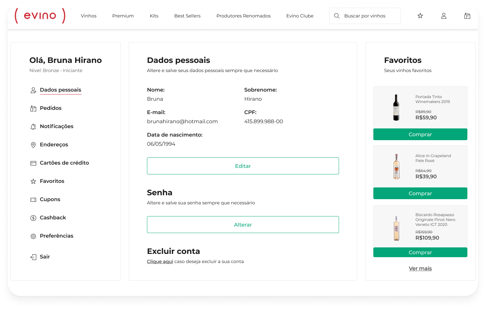Viewport: 486px width, 309px height.
Task: Go to Preferências section
Action: coord(57,236)
